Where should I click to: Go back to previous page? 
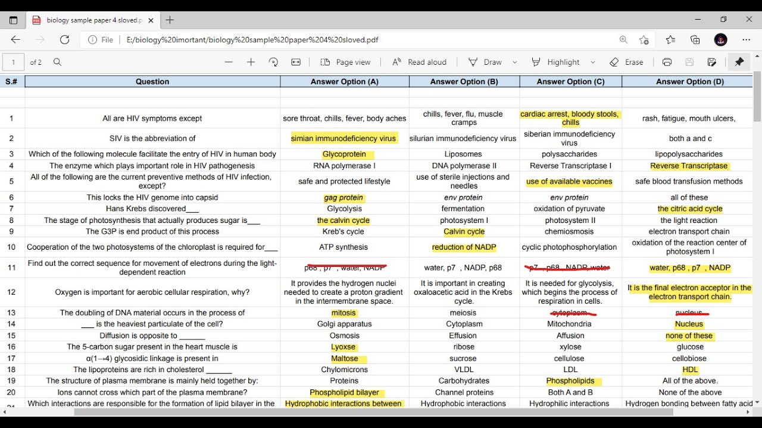(x=15, y=40)
